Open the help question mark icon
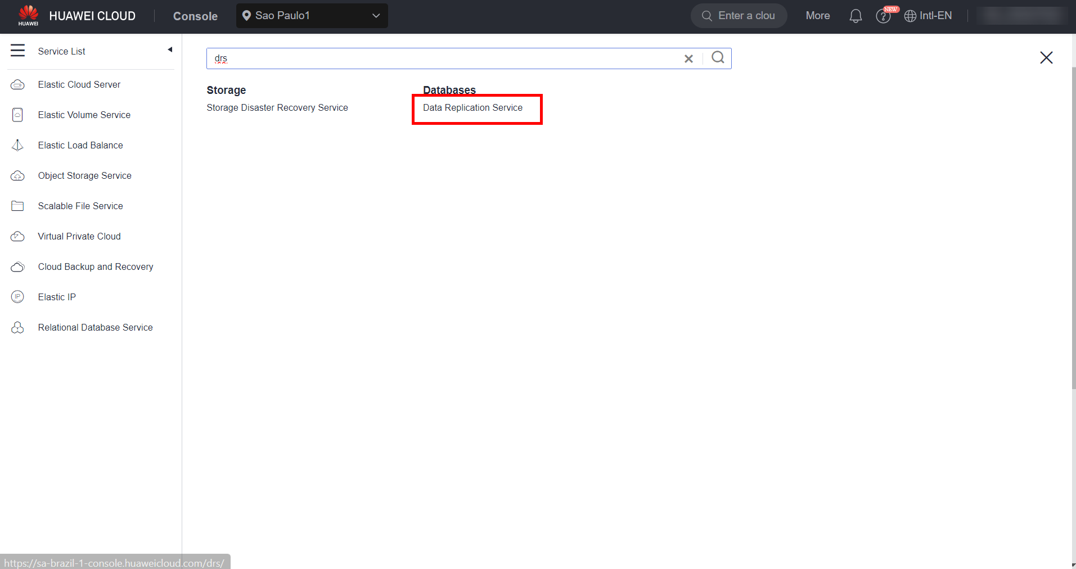 (x=883, y=16)
